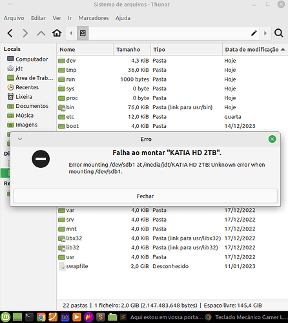Launch Chrome from the taskbar
This screenshot has height=323, width=288.
[x=41, y=317]
